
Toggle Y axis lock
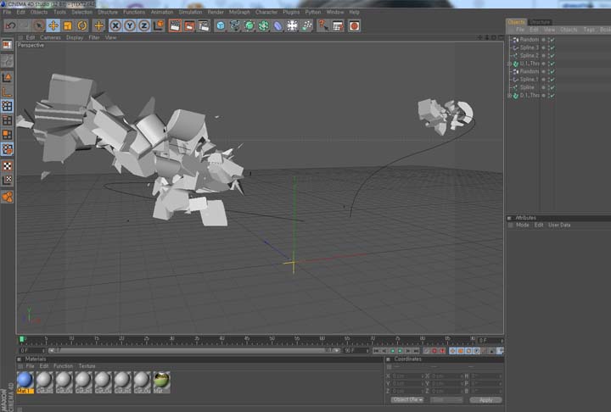tap(130, 25)
